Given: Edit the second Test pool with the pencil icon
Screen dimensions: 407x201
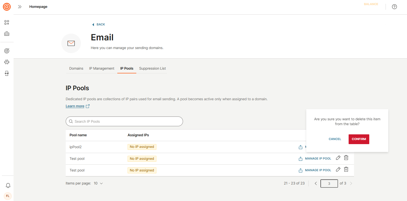Looking at the screenshot, I should pyautogui.click(x=338, y=169).
